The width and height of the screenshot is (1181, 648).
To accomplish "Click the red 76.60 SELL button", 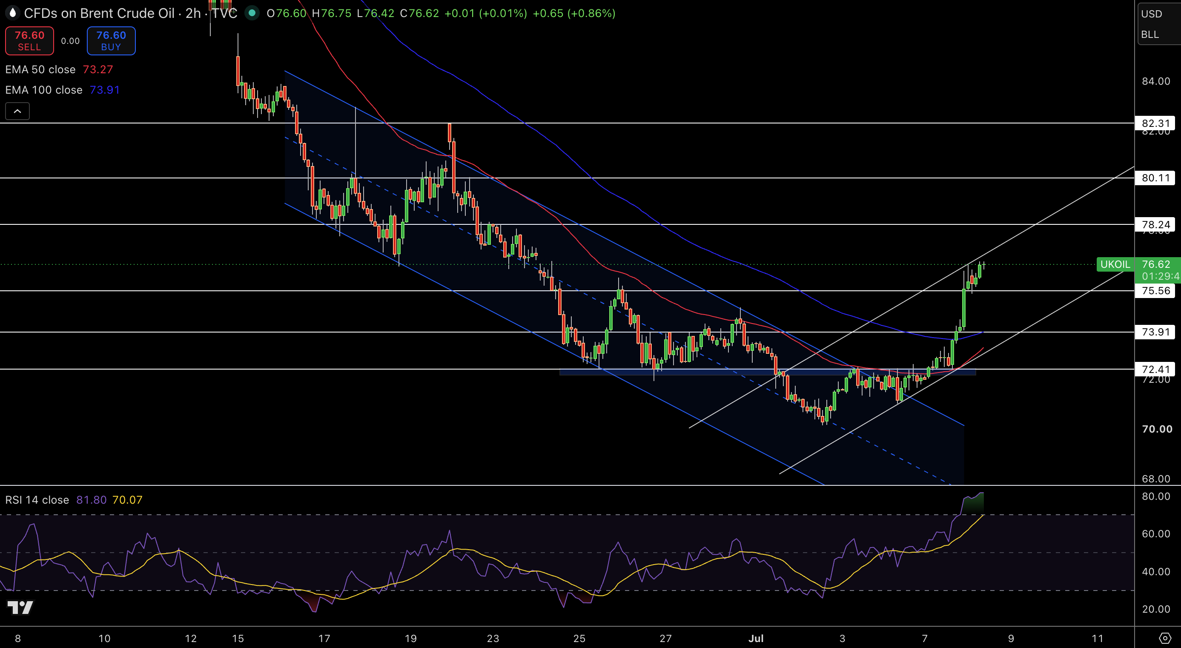I will [29, 41].
